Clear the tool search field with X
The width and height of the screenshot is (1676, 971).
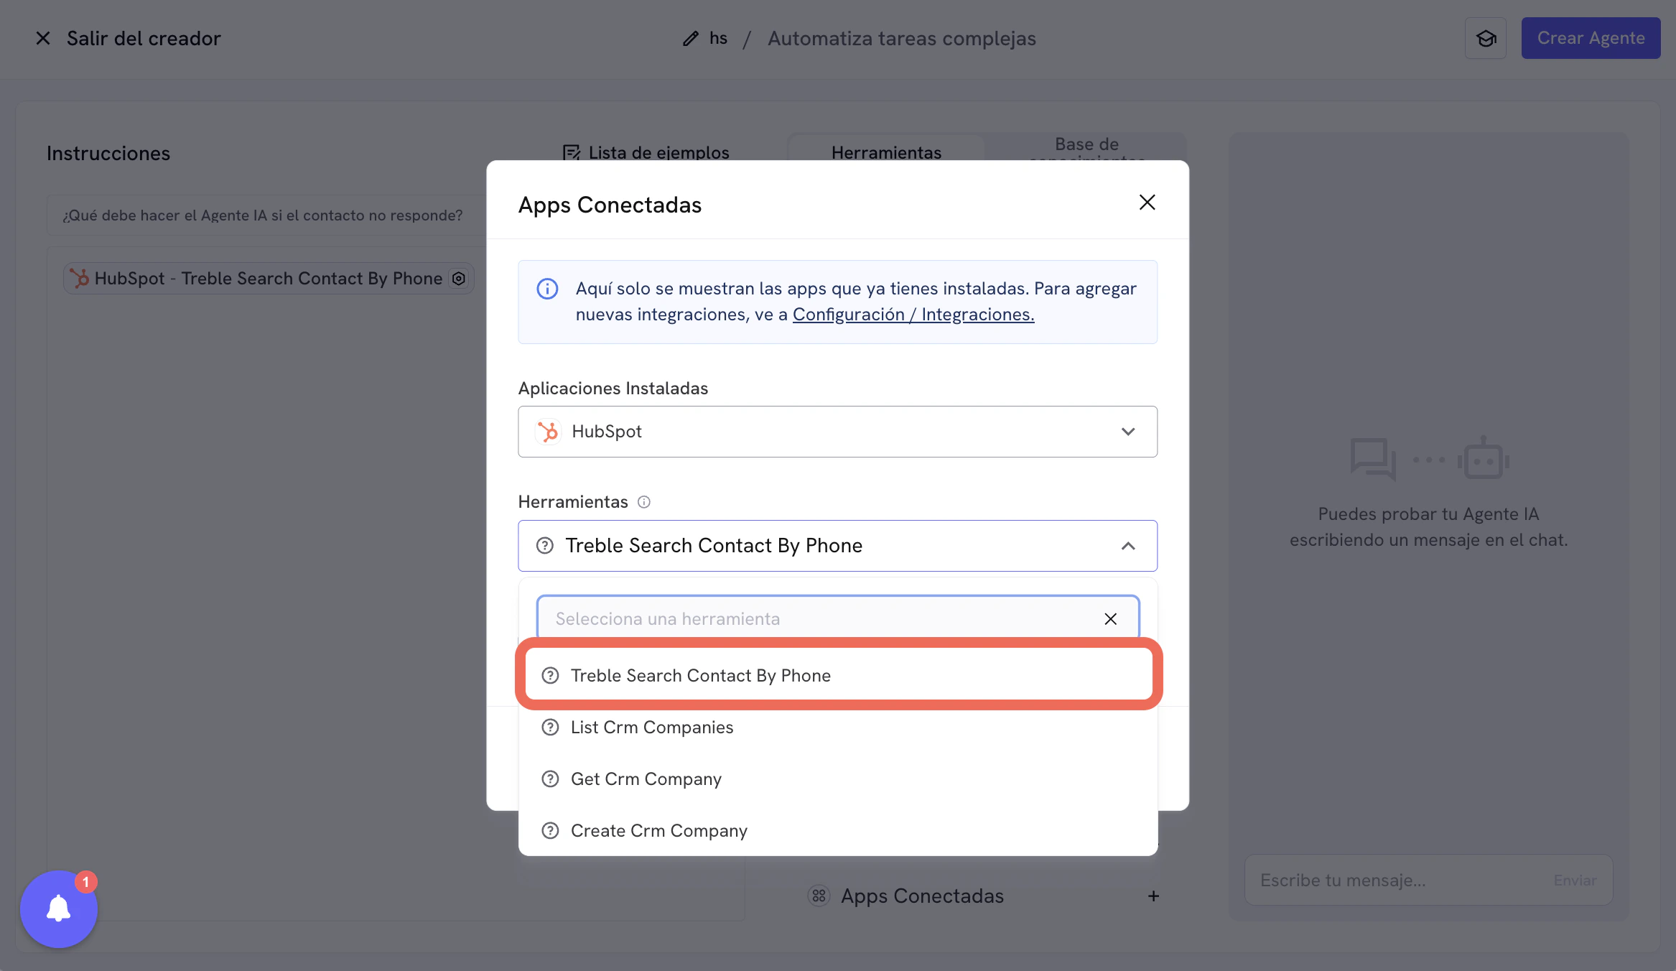tap(1110, 619)
